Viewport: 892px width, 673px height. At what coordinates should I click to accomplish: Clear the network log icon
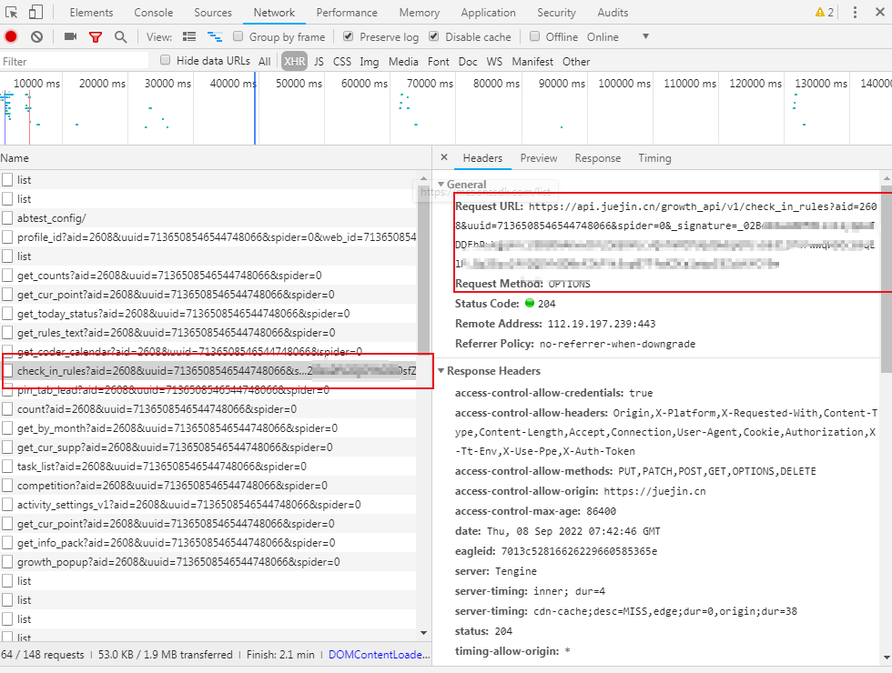coord(37,37)
